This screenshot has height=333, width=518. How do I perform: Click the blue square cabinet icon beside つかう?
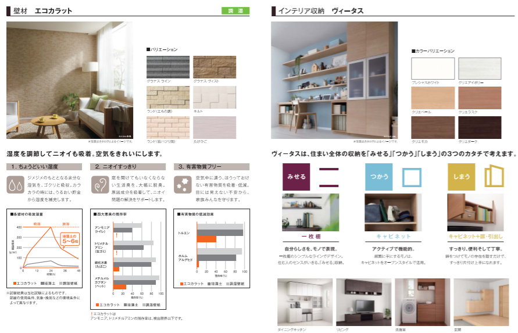tap(412, 177)
